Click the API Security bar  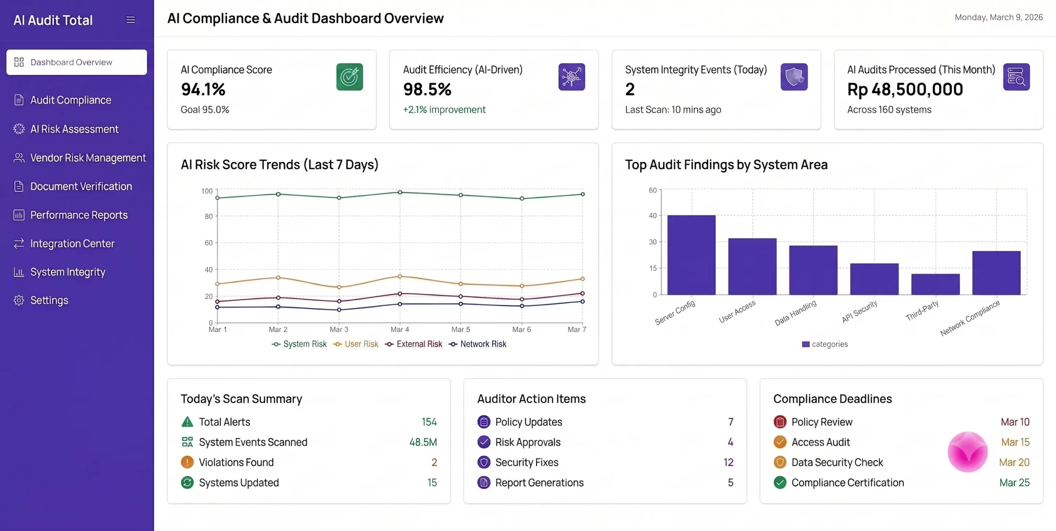tap(874, 279)
